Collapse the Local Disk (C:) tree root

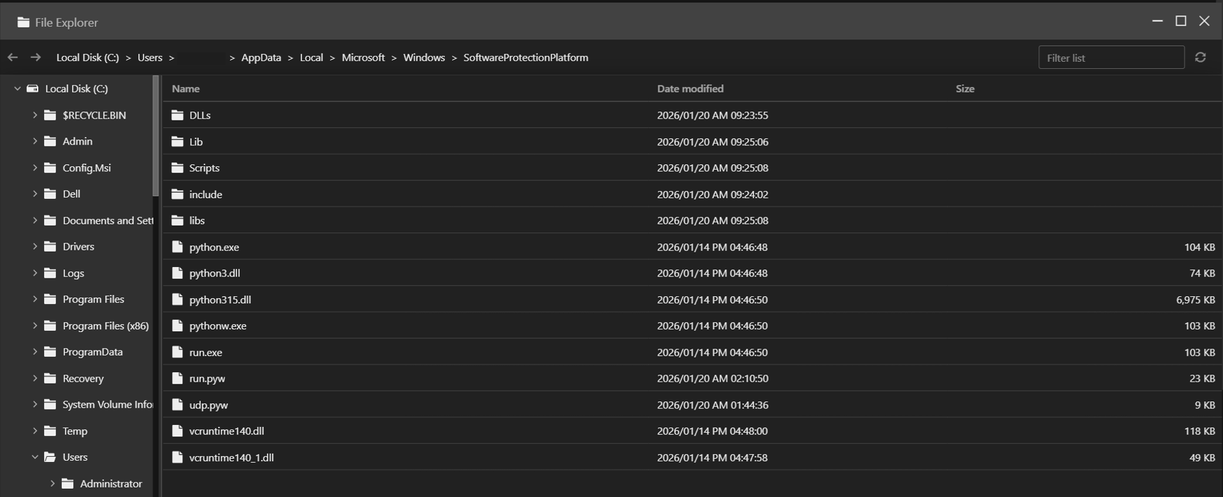click(x=17, y=89)
